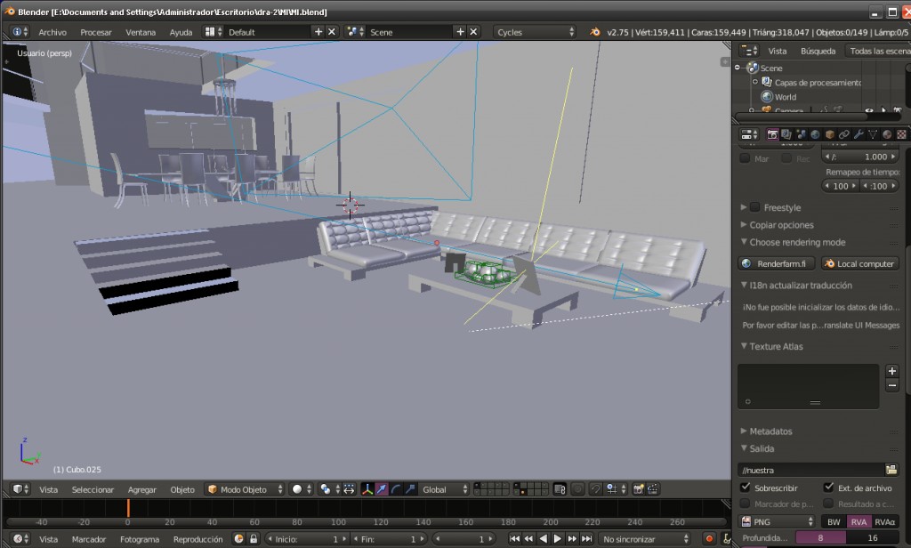Open the Agregar menu in 3D viewport
Viewport: 911px width, 548px height.
tap(141, 489)
